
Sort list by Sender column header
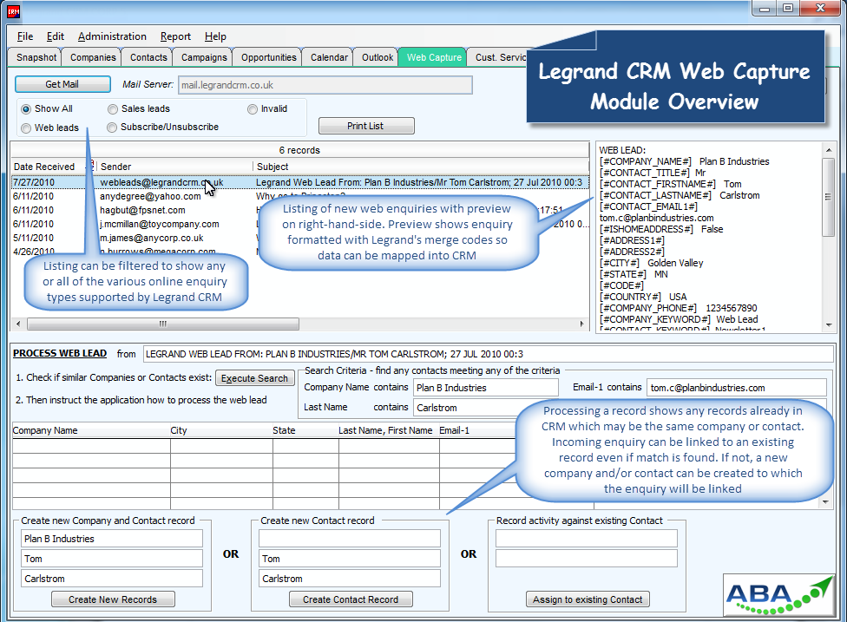coord(174,167)
